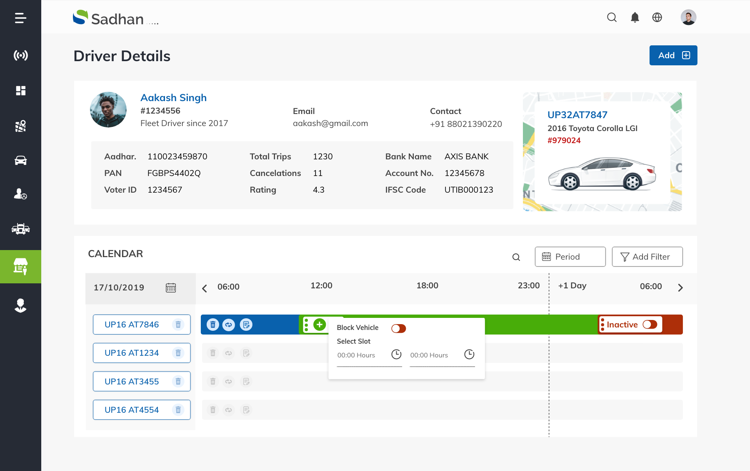Open the dashboard grid icon
This screenshot has height=471, width=750.
[x=20, y=91]
